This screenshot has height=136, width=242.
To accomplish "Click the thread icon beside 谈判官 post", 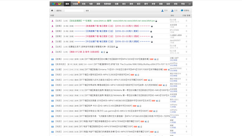I will 53,59.
